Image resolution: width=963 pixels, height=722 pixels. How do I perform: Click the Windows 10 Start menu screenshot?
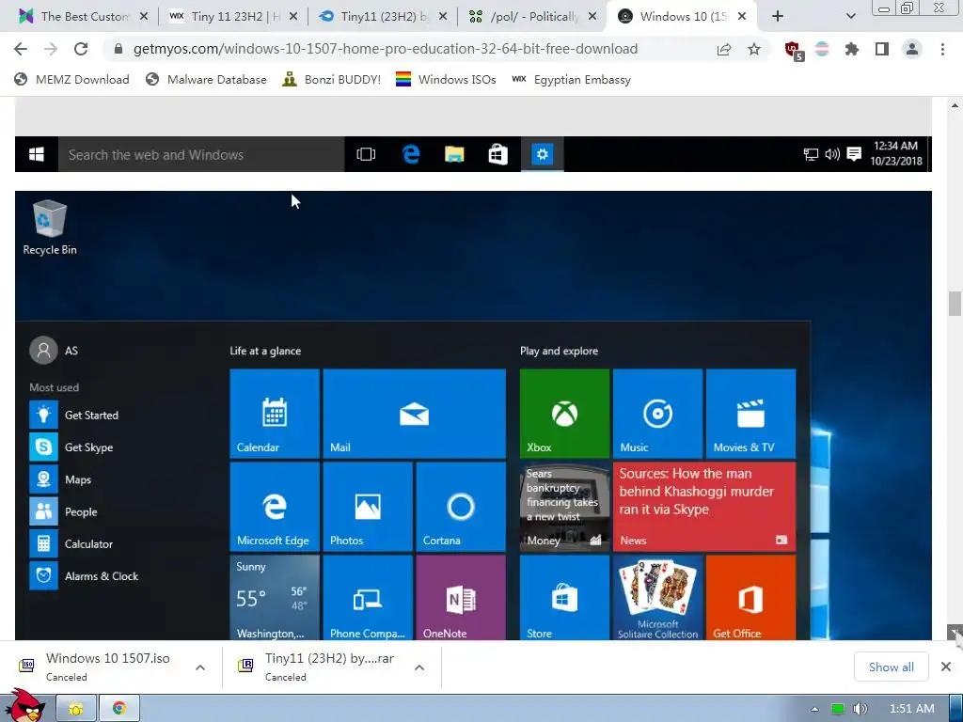[474, 416]
